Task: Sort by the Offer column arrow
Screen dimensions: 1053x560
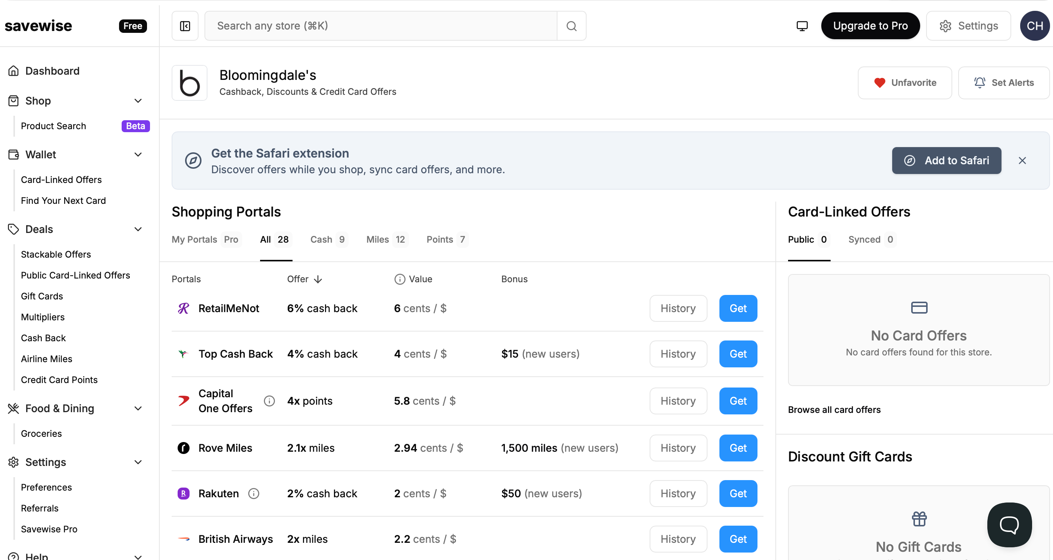Action: [x=318, y=279]
